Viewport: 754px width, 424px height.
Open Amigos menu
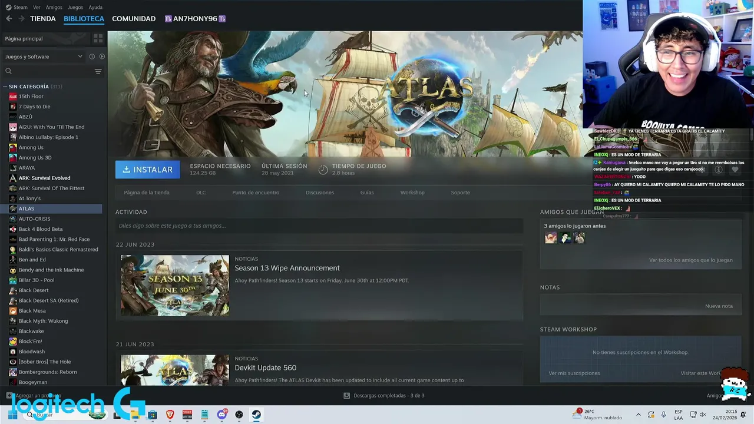tap(54, 7)
